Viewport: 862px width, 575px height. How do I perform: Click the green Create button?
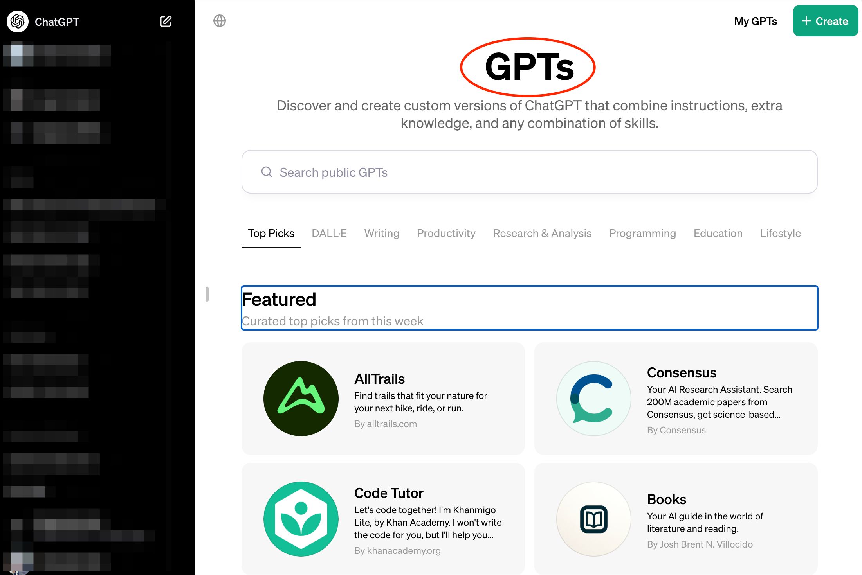[825, 21]
